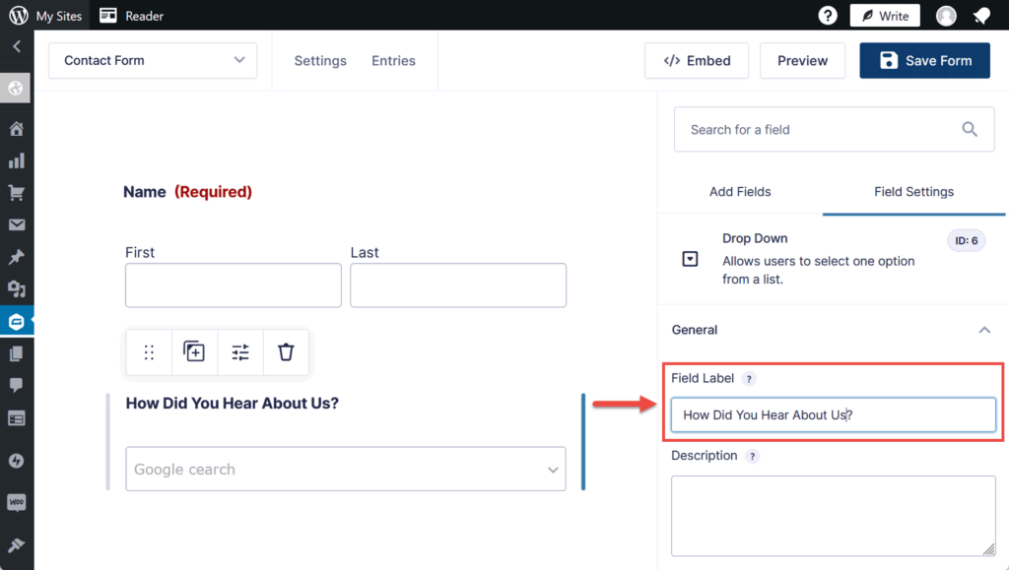Open the Inbox icon in the sidebar
The image size is (1009, 570).
coord(16,224)
